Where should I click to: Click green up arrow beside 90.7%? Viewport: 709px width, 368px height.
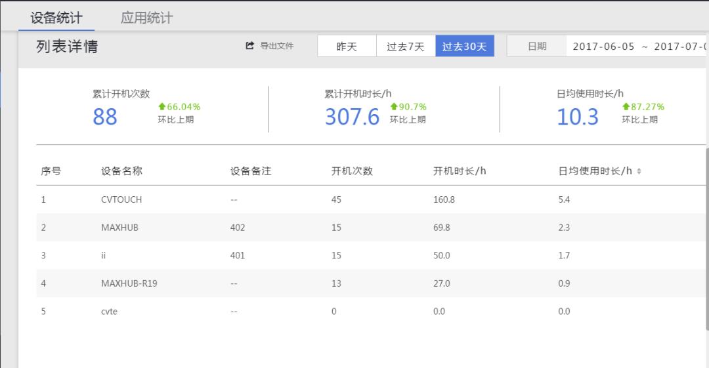[394, 107]
